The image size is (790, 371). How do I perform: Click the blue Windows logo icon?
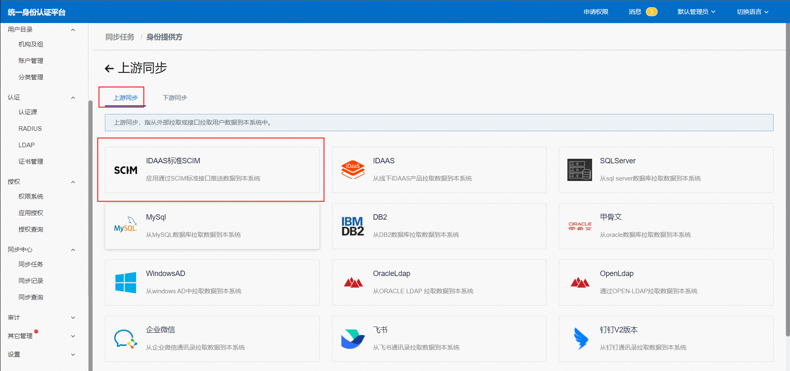(x=125, y=283)
